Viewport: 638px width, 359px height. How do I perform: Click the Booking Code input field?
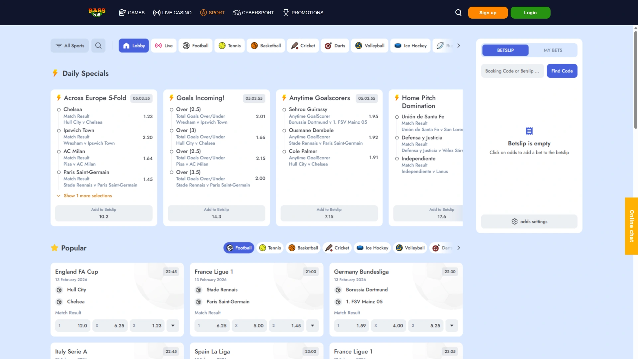click(512, 71)
